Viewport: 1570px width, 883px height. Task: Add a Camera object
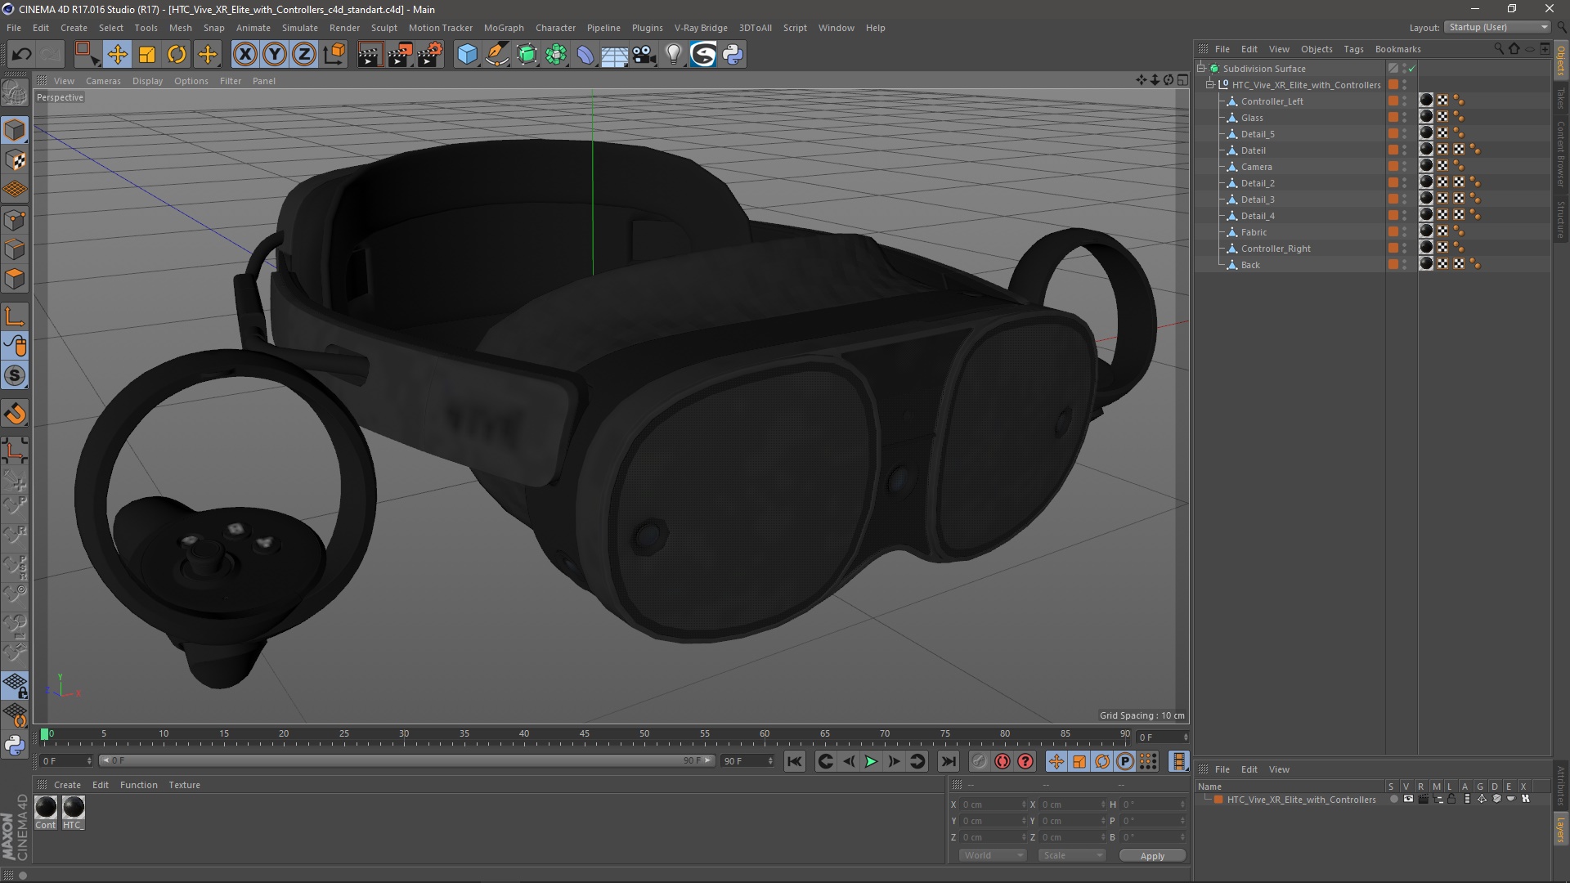coord(644,55)
